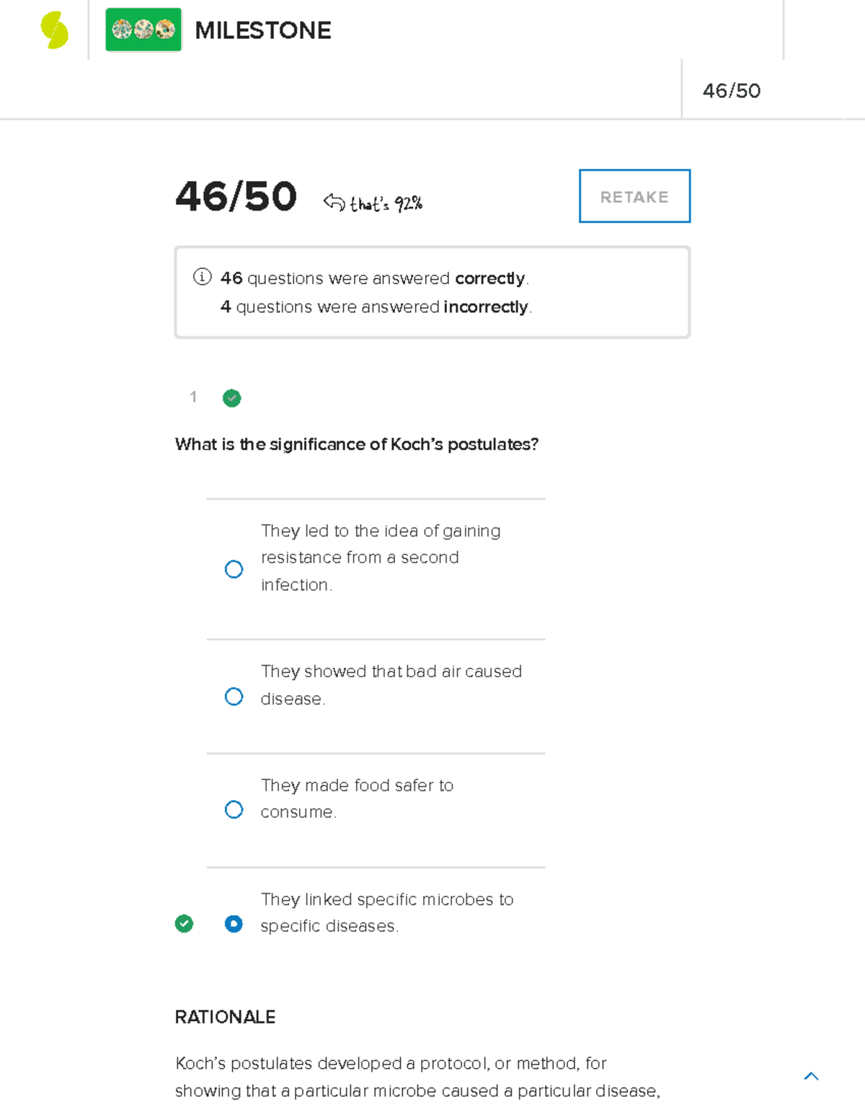Click the MILESTONE header title
This screenshot has height=1120, width=865.
point(263,30)
